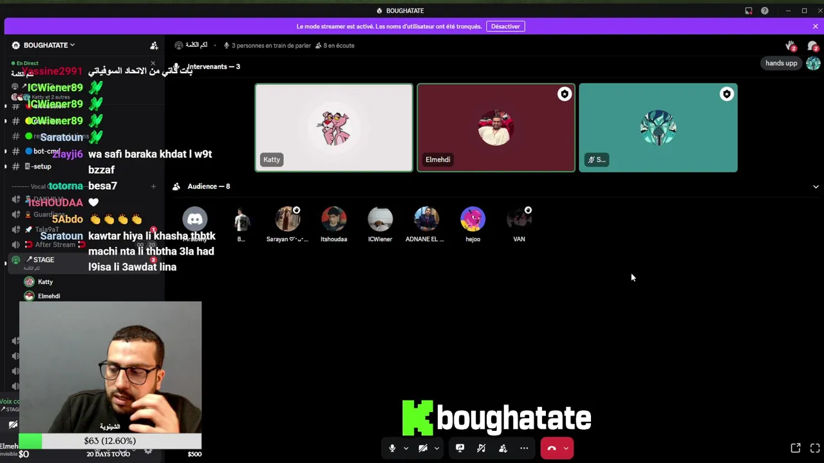Open the microphone options arrow
Viewport: 824px width, 463px height.
406,448
